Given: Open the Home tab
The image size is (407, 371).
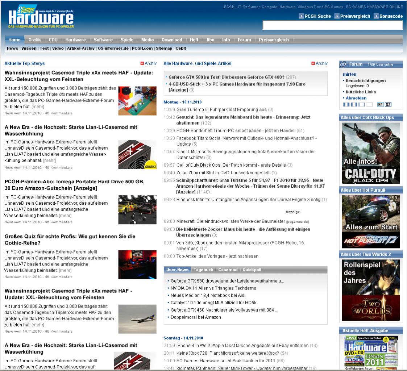Looking at the screenshot, I should (14, 40).
